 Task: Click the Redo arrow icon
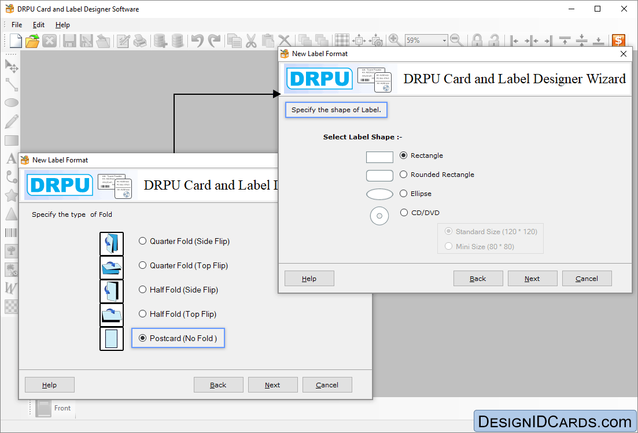point(214,40)
